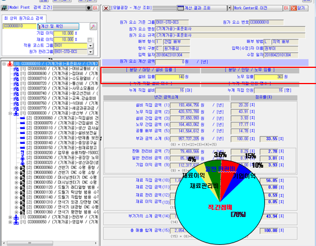
Task: Expand the CW00001120 드릴기 node
Action: click(x=17, y=187)
